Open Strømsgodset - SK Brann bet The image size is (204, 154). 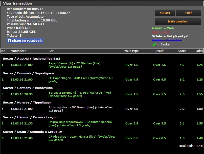(x=81, y=109)
